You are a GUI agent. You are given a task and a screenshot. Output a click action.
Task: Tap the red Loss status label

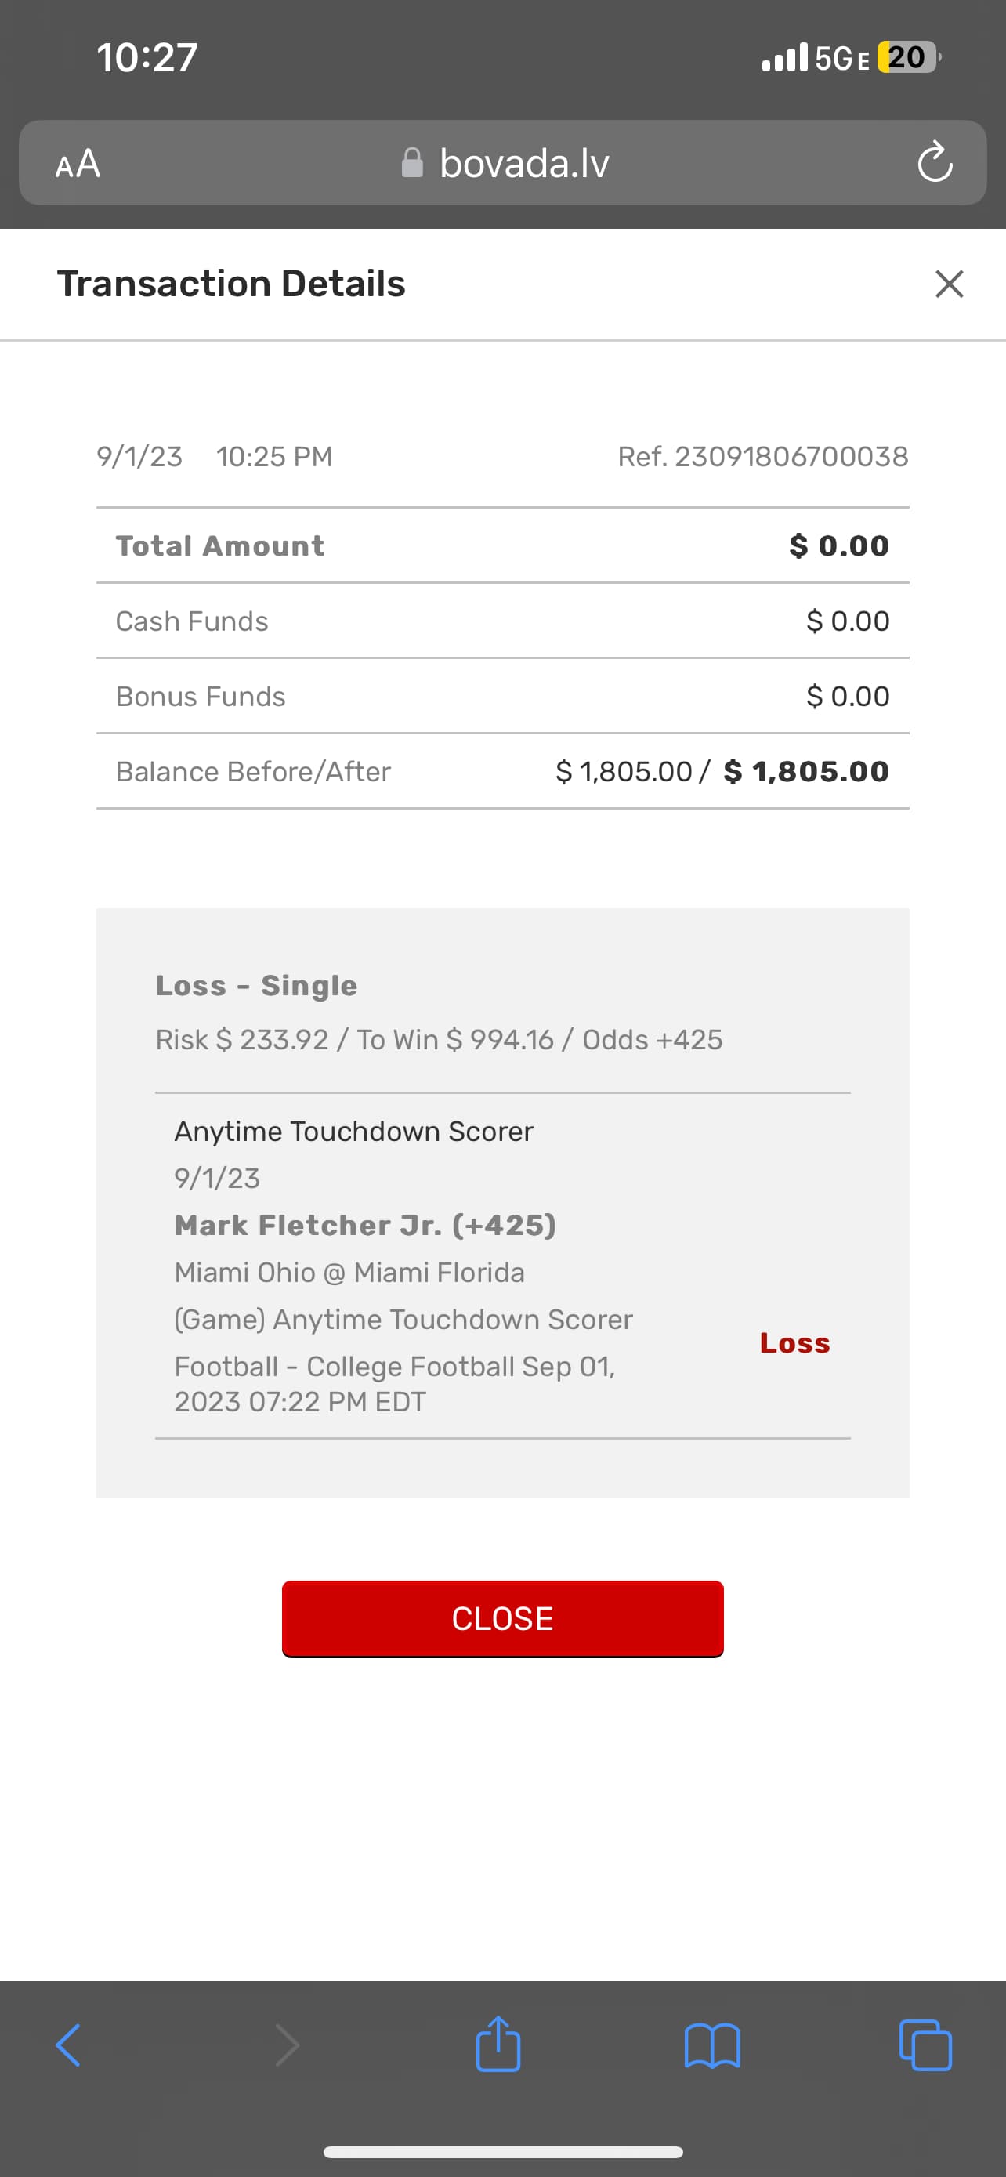(794, 1343)
